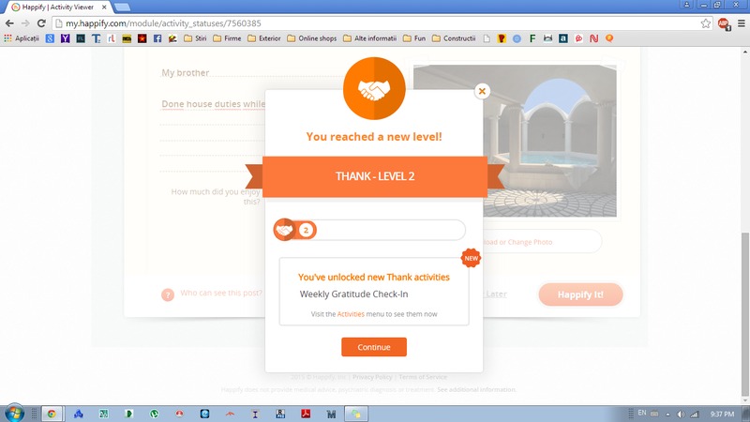
Task: Open the Aplicatii apps shortcut
Action: [22, 38]
